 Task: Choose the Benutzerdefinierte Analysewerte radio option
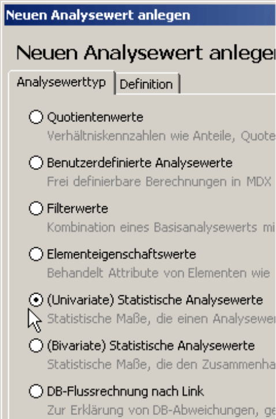36,163
